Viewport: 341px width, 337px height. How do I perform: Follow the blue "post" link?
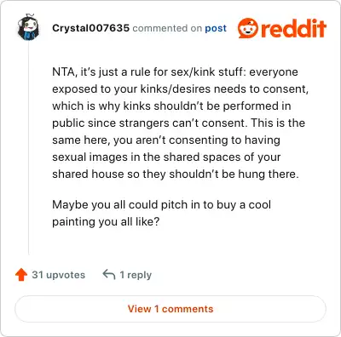tap(216, 28)
